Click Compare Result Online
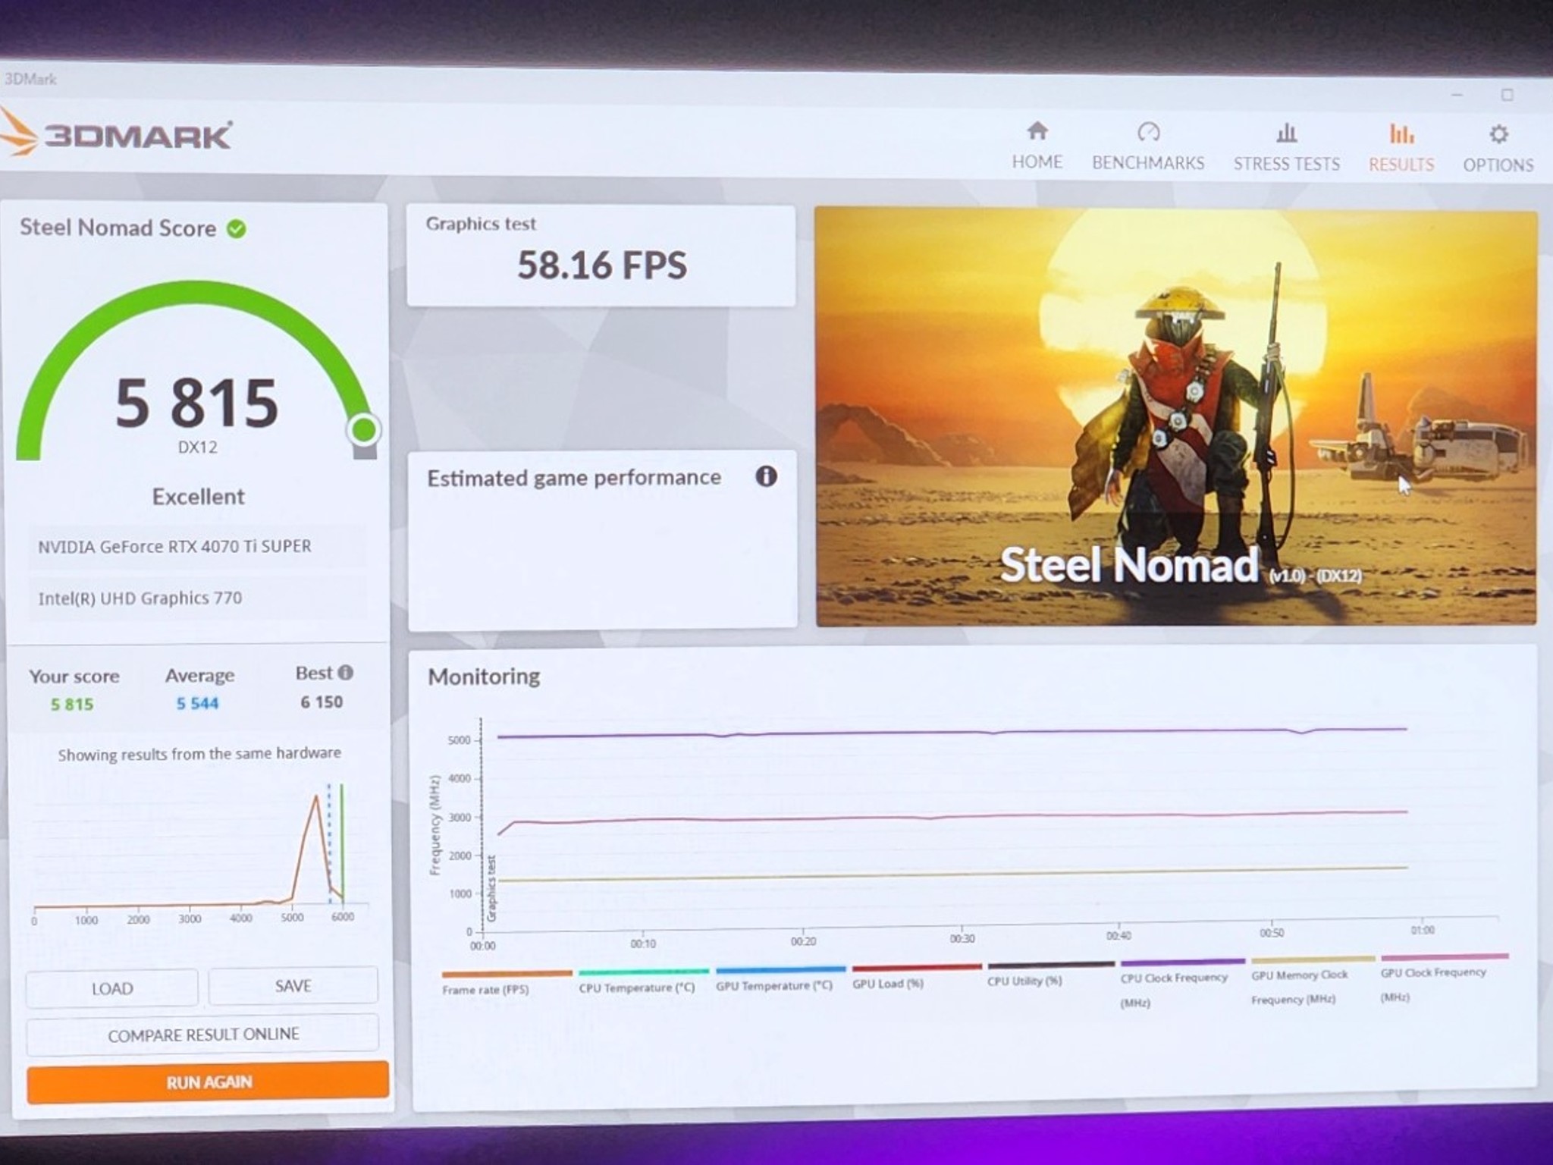Viewport: 1553px width, 1165px height. pyautogui.click(x=203, y=1035)
